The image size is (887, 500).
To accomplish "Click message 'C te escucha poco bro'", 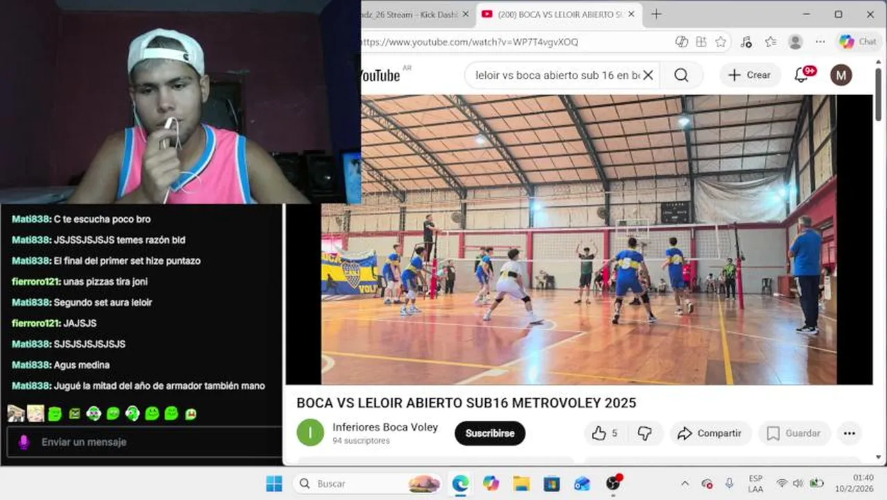I will point(102,219).
